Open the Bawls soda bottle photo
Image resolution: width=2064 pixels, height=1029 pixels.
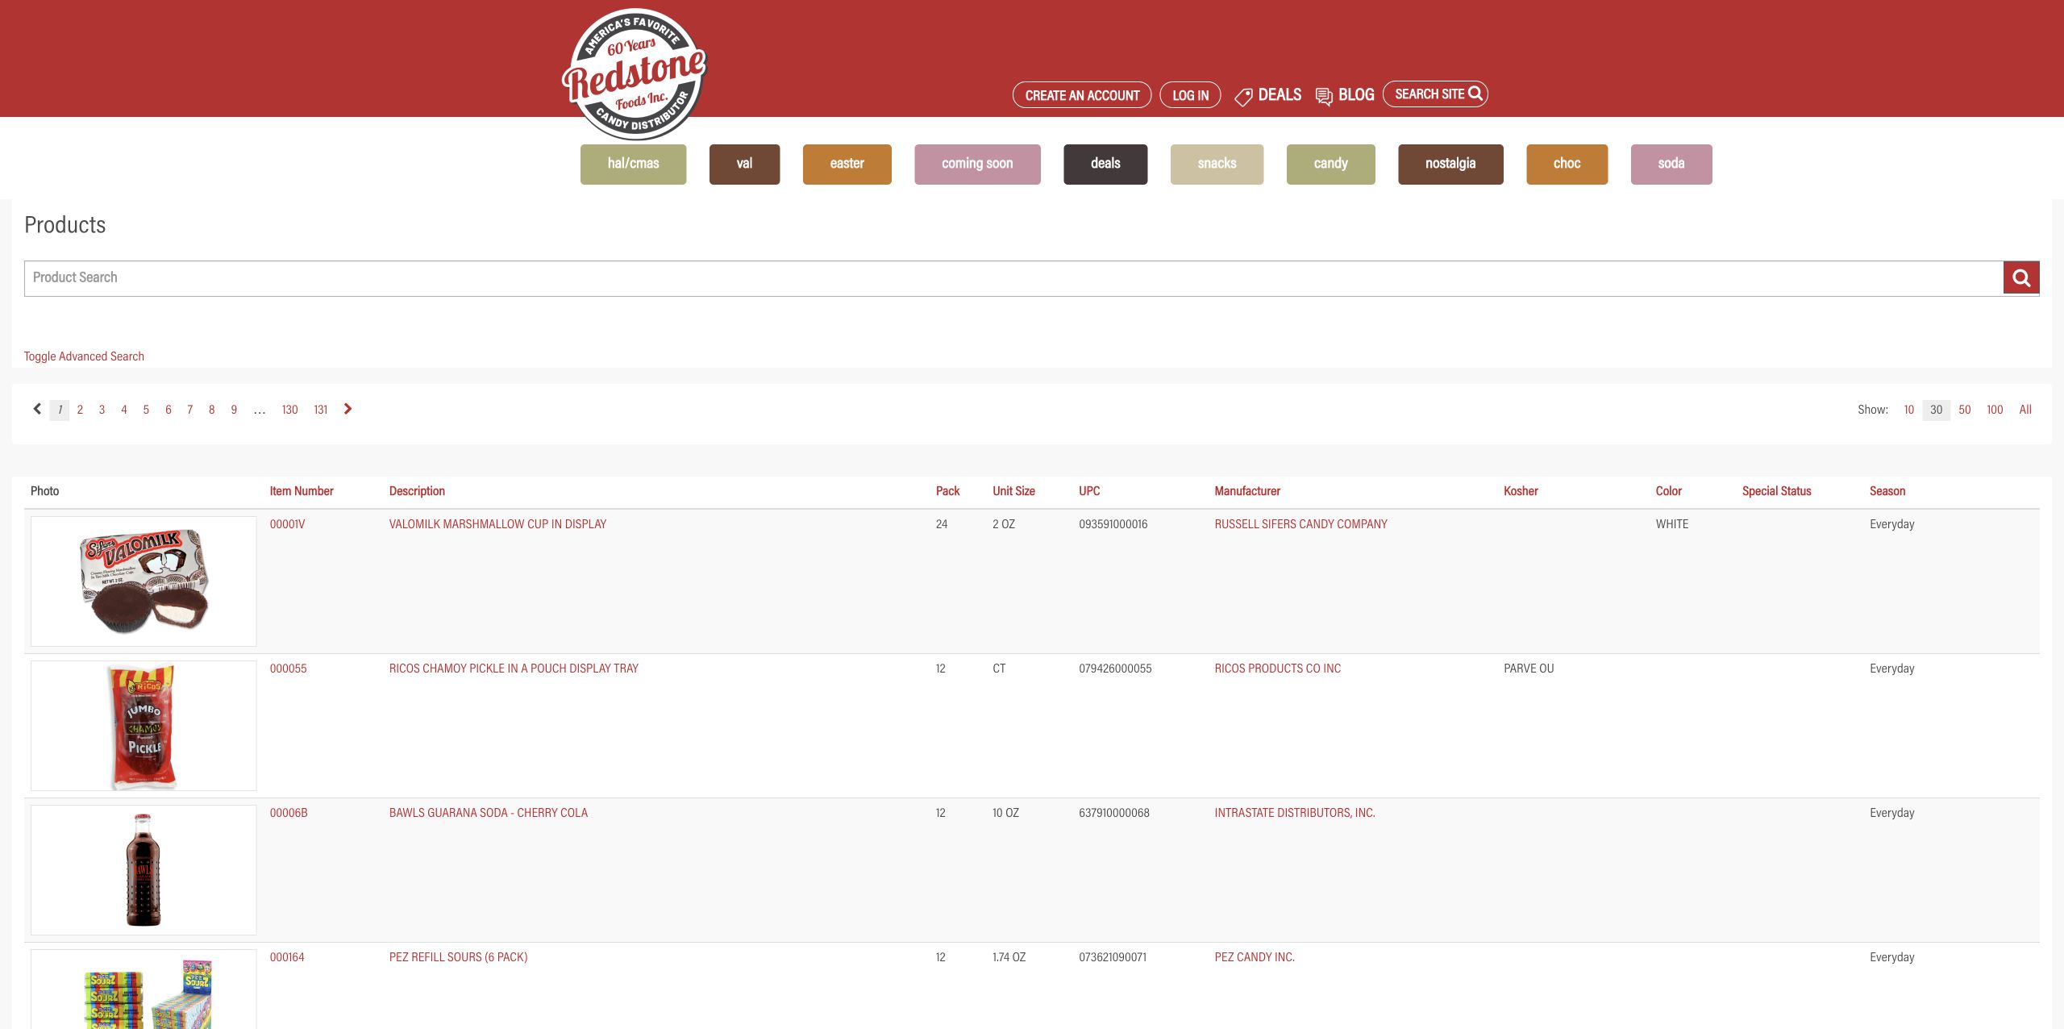pyautogui.click(x=144, y=870)
